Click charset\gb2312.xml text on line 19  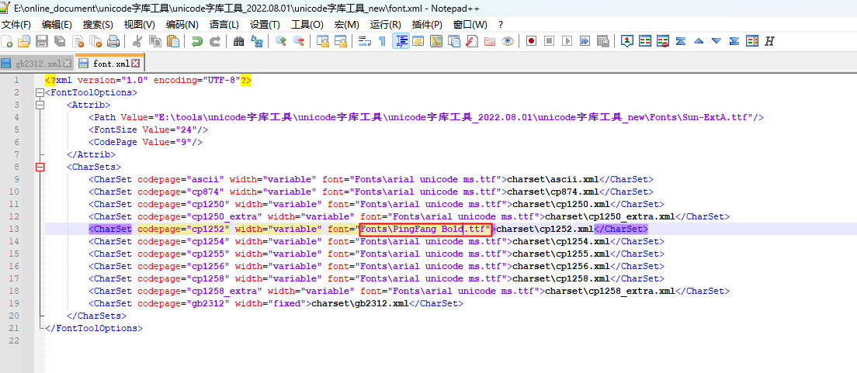click(x=359, y=303)
